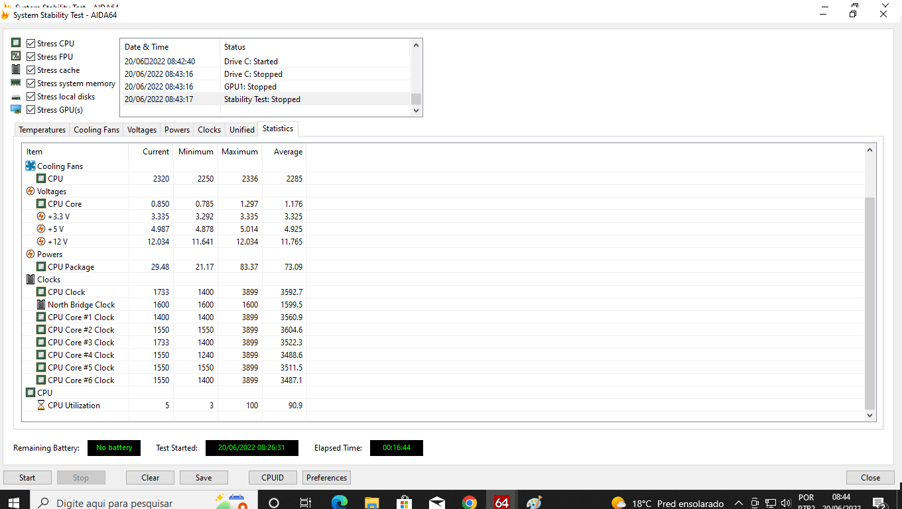Switch to the Cooling Fans tab
Screen dimensions: 902x509
click(x=96, y=130)
